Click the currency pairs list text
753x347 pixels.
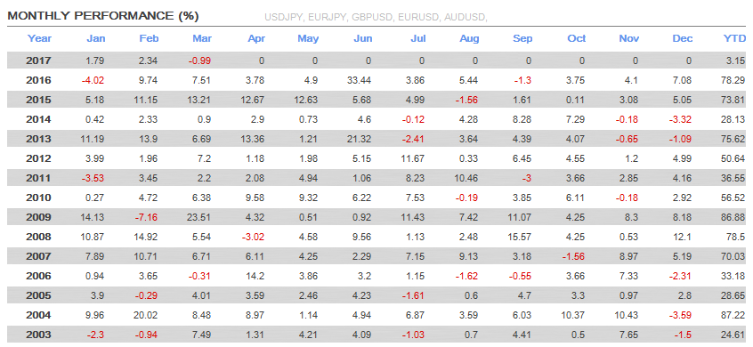376,18
